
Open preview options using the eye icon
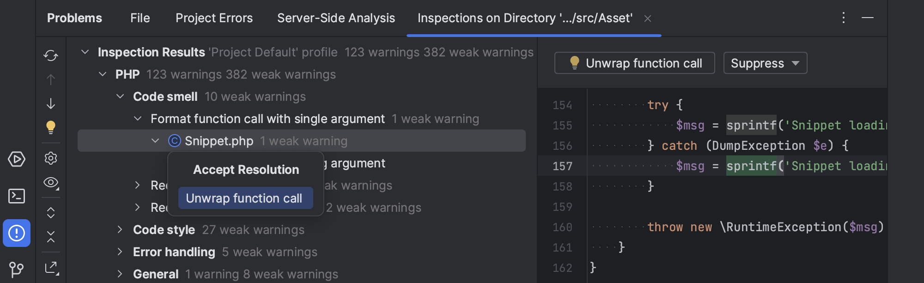(51, 183)
